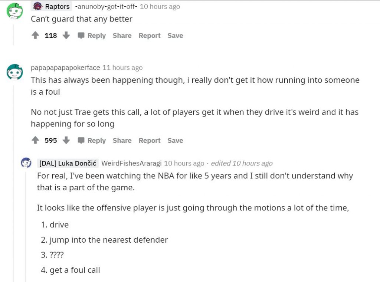This screenshot has width=380, height=282.
Task: Save papapapapapokerface's comment
Action: pyautogui.click(x=175, y=141)
